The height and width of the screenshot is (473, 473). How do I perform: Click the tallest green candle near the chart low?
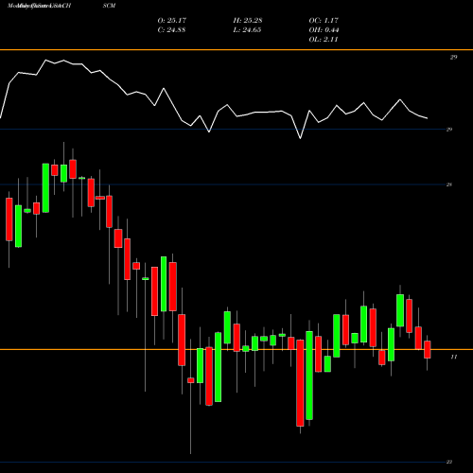pos(309,376)
